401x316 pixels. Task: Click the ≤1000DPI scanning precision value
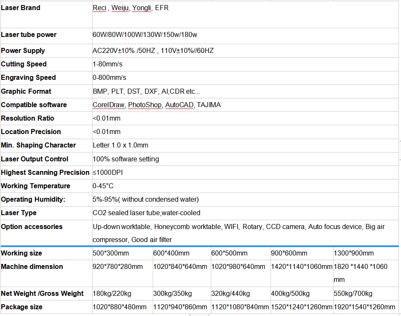pos(108,173)
